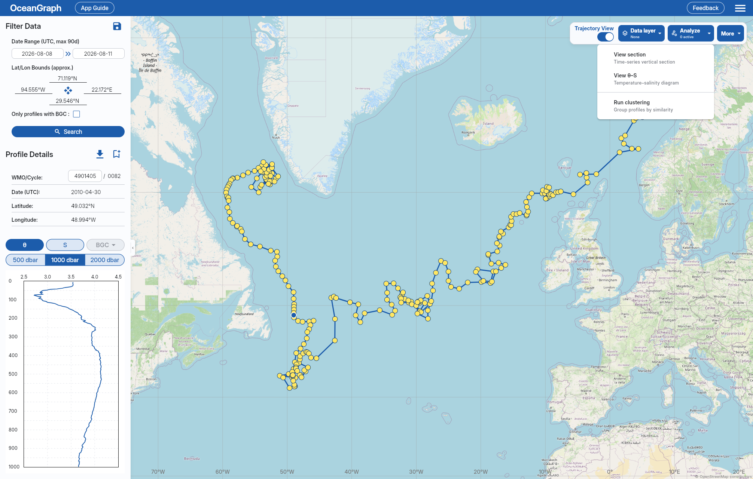This screenshot has height=479, width=753.
Task: Click the Search button
Action: click(x=68, y=132)
